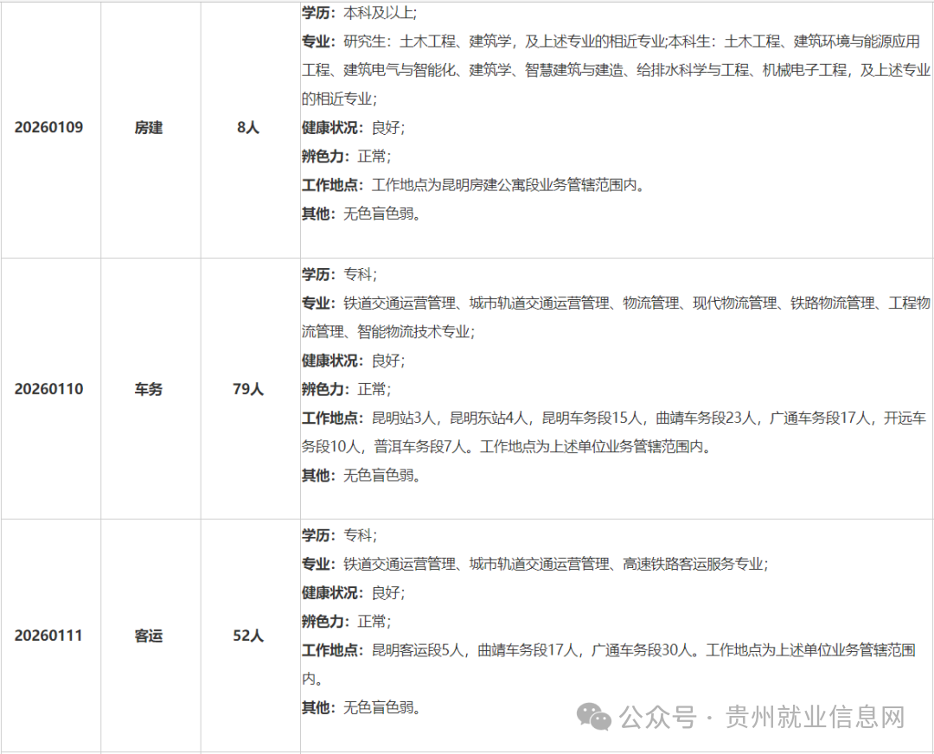
Task: Click the 客运 position name
Action: [148, 636]
